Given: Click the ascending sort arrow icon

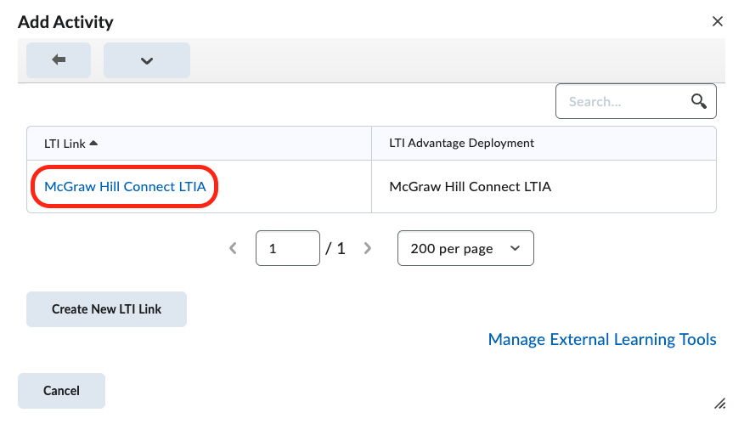Looking at the screenshot, I should pyautogui.click(x=93, y=143).
